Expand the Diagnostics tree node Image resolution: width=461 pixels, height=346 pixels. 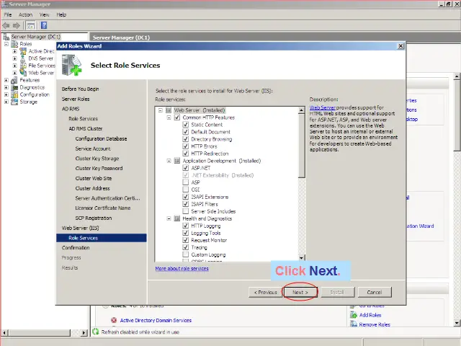6,87
